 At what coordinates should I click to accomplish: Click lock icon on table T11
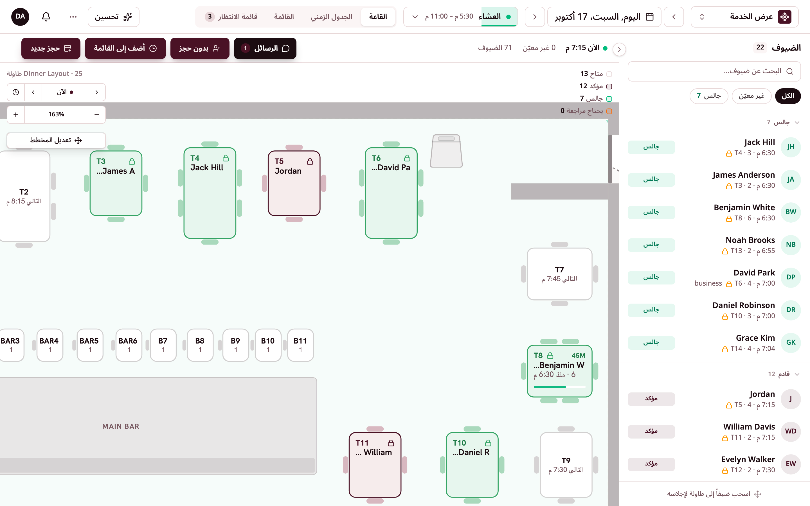[x=391, y=443]
